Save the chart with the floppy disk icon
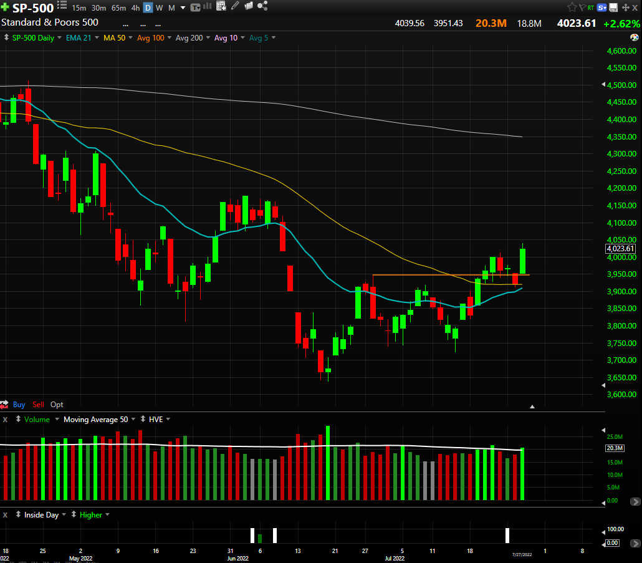 (613, 7)
